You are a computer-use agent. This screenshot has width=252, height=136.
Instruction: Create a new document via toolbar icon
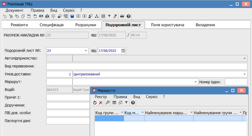coord(5,16)
